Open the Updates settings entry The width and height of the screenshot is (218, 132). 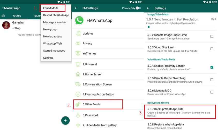(x=108, y=33)
